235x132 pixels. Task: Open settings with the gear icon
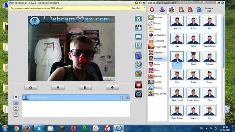coord(138,94)
